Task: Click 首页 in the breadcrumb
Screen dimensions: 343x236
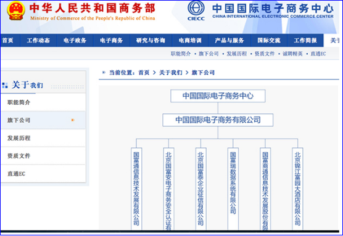Action: [144, 73]
